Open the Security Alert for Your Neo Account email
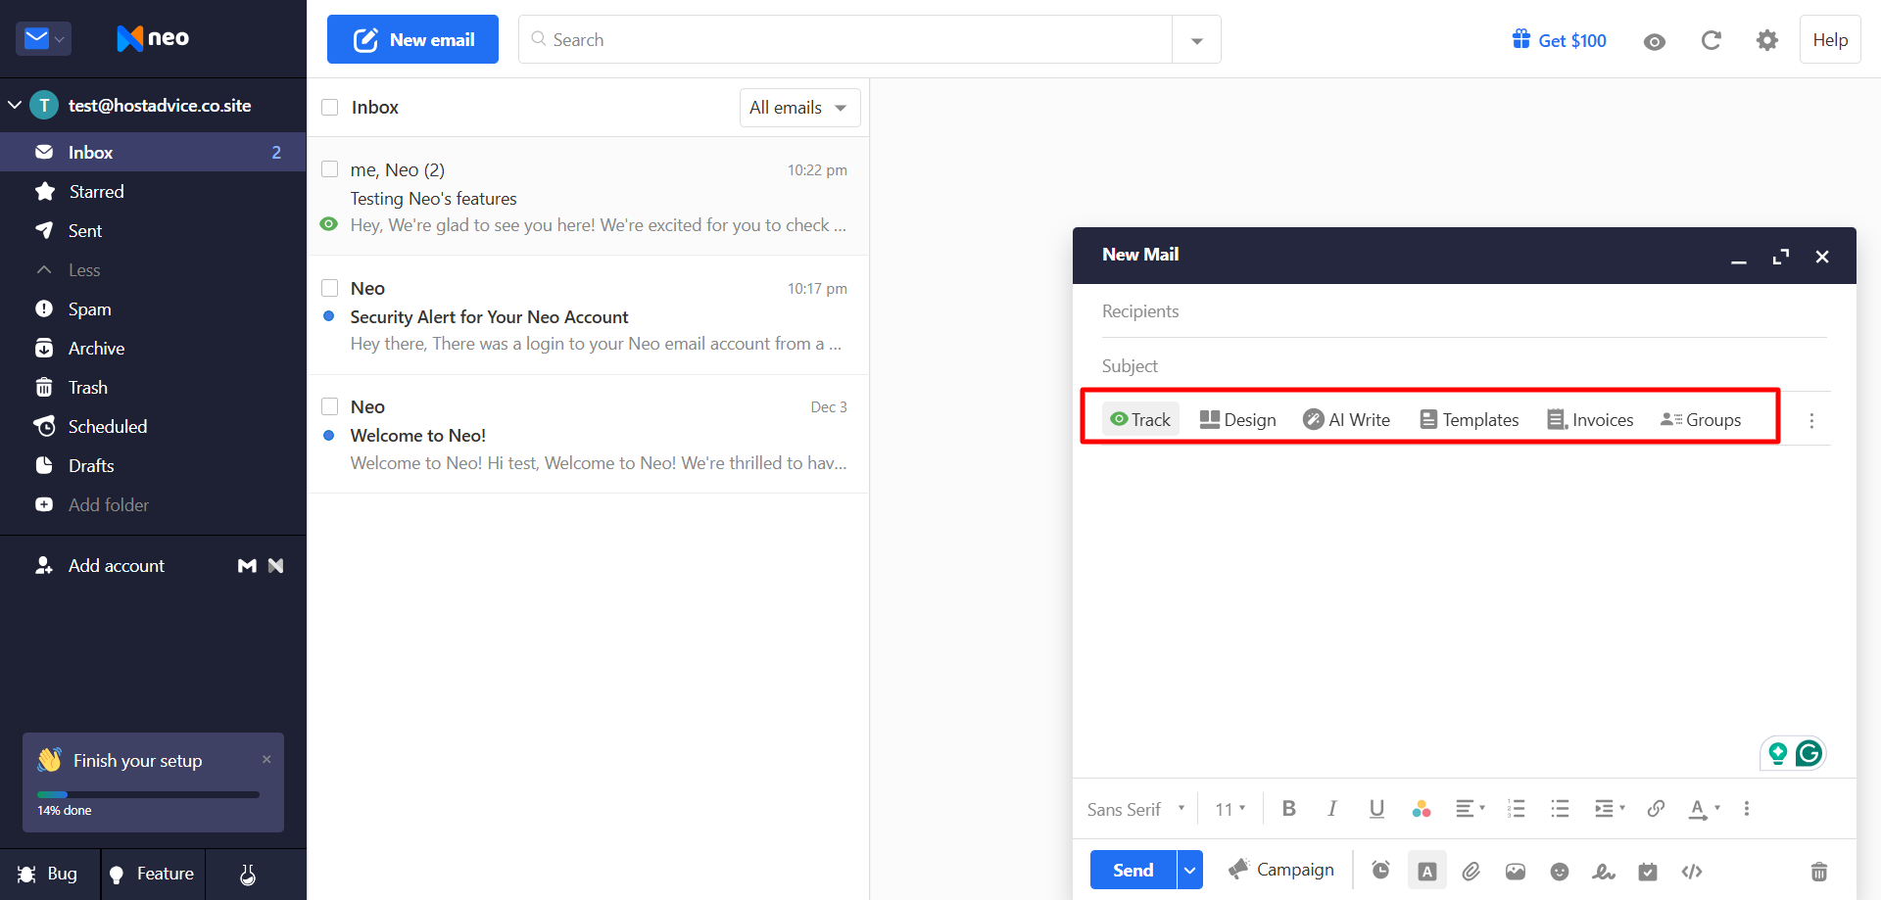This screenshot has height=900, width=1881. 588,315
